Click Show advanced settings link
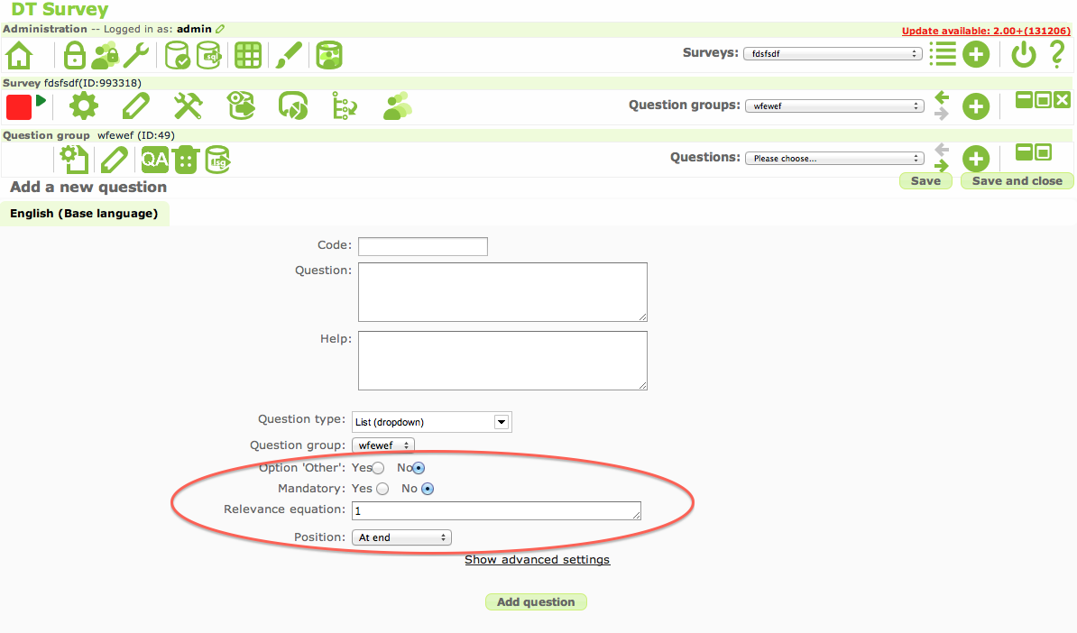Image resolution: width=1077 pixels, height=633 pixels. (x=537, y=560)
